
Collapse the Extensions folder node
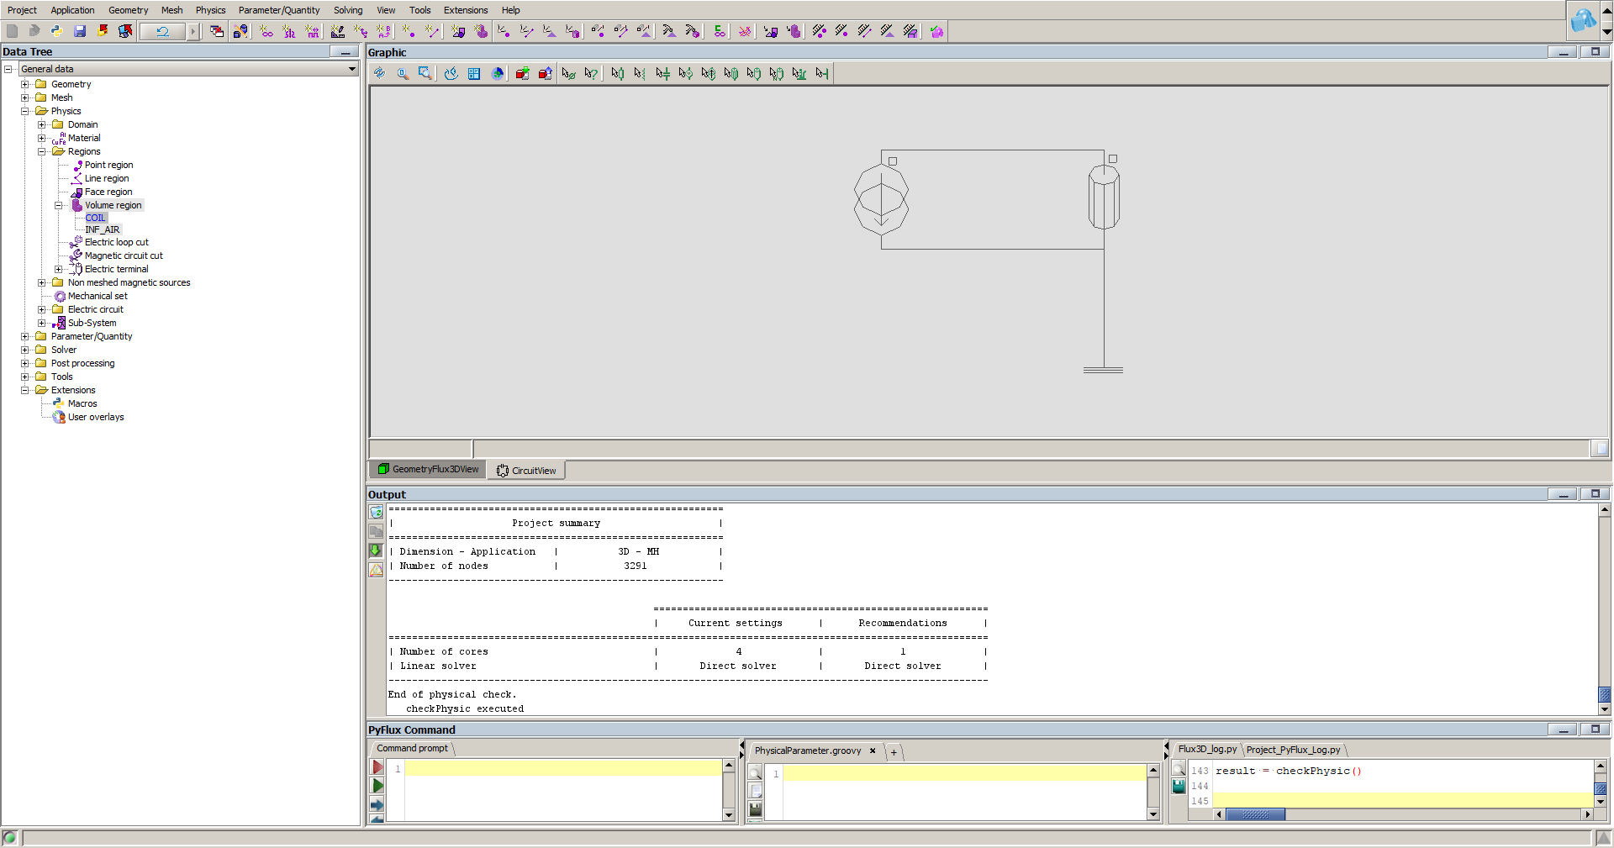click(x=25, y=390)
